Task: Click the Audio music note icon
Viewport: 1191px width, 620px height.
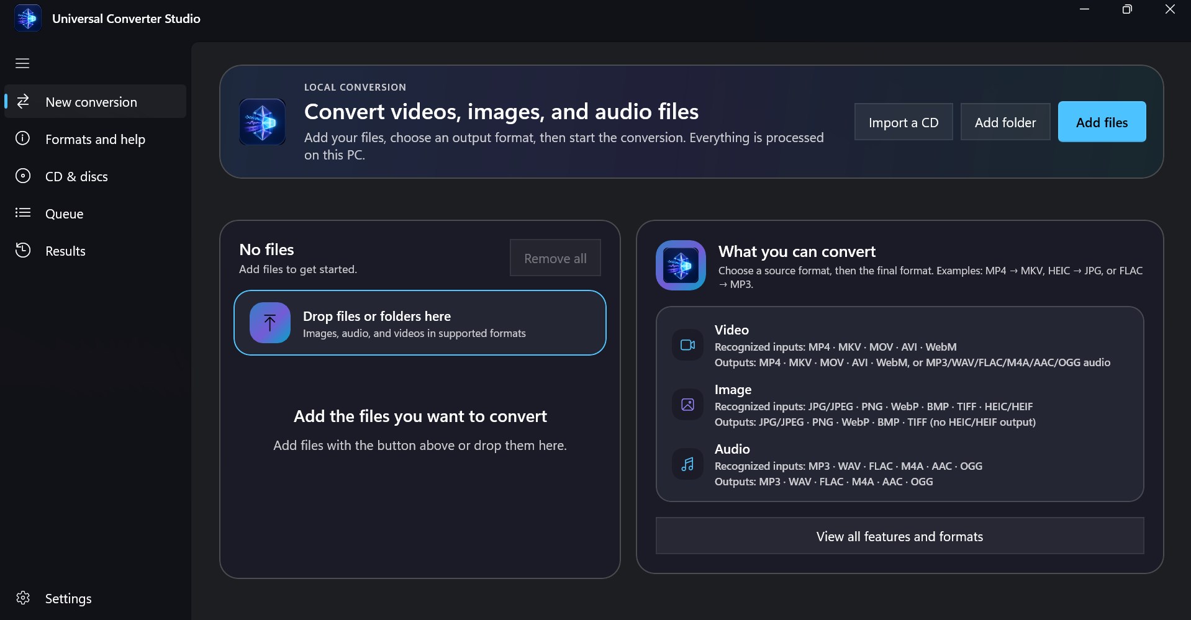Action: [x=687, y=464]
